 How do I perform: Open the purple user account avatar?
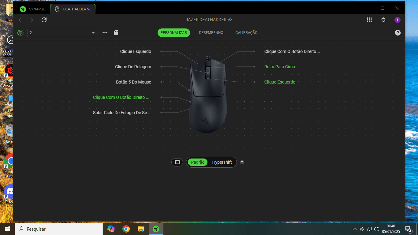(x=397, y=20)
